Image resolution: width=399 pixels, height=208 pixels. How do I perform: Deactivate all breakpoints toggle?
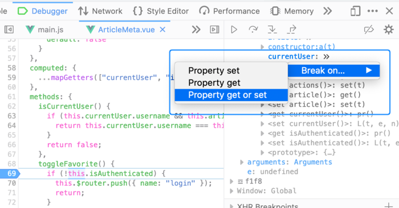click(x=369, y=30)
